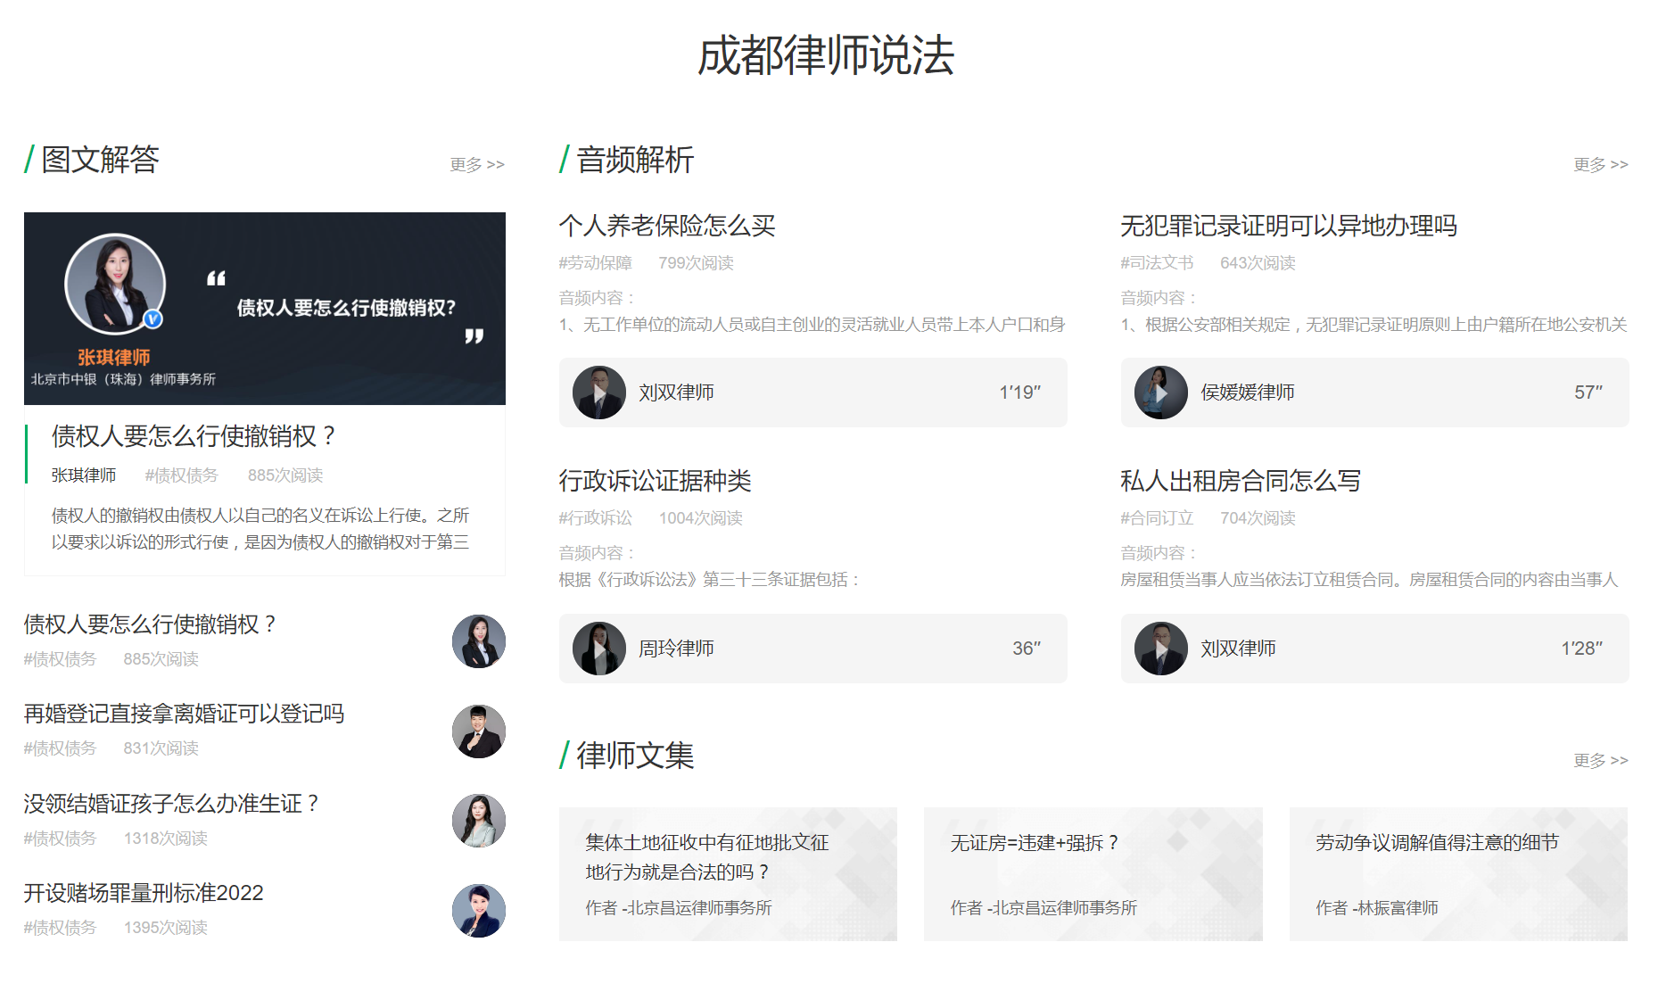Open 更多 link in 律师文集 section

tap(1600, 761)
